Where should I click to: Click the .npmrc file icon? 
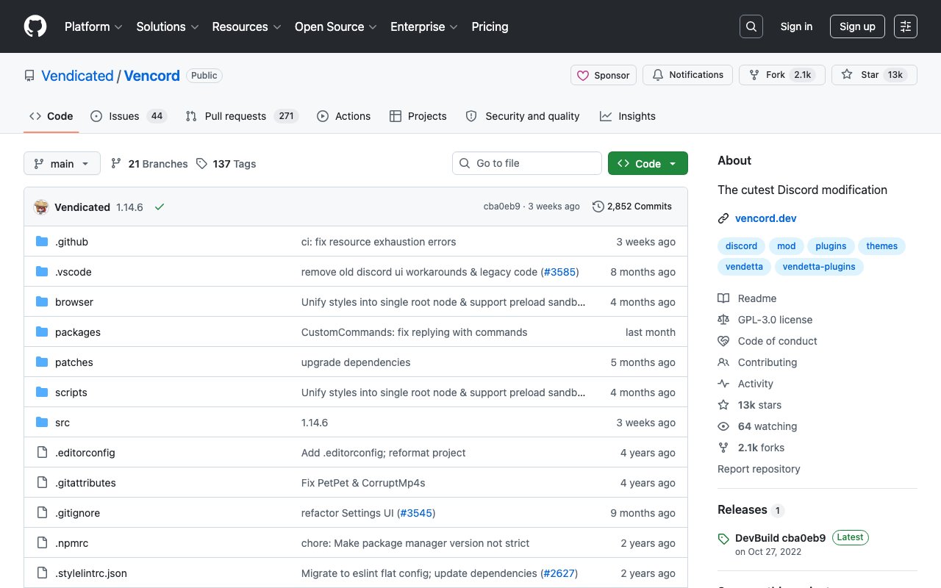click(x=42, y=543)
